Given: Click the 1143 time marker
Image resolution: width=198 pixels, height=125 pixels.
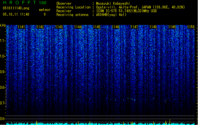Looking at the screenshot, I should point(59,27).
